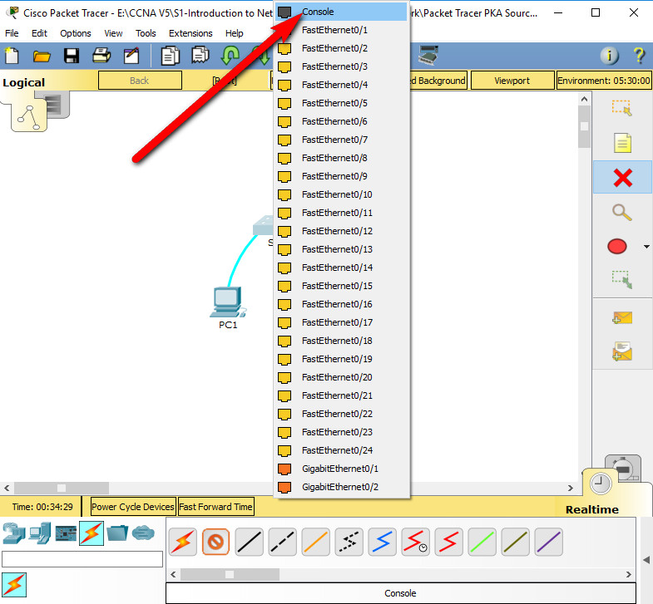Screen dimensions: 653x604
Task: Expand the collapsed side panel arrow at bottom right
Action: coord(646,559)
